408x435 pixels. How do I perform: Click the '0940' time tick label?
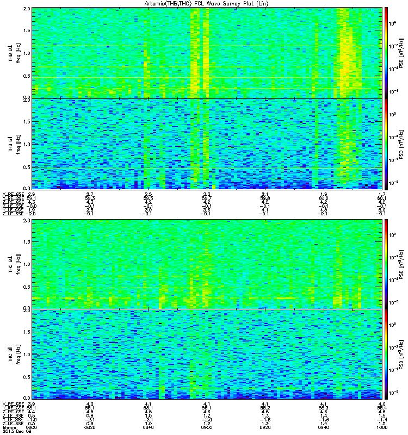point(324,427)
